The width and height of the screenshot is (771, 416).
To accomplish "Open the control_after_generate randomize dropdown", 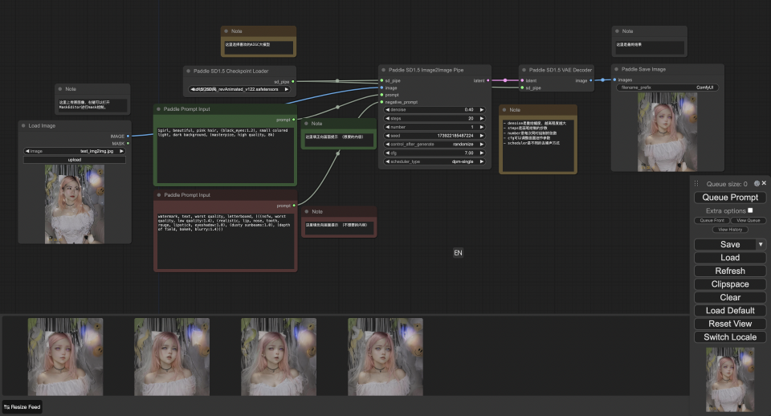I will [434, 144].
